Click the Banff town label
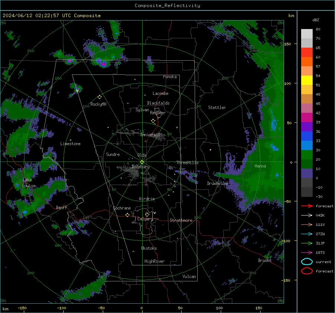Image resolution: width=335 pixels, height=313 pixels. point(61,208)
